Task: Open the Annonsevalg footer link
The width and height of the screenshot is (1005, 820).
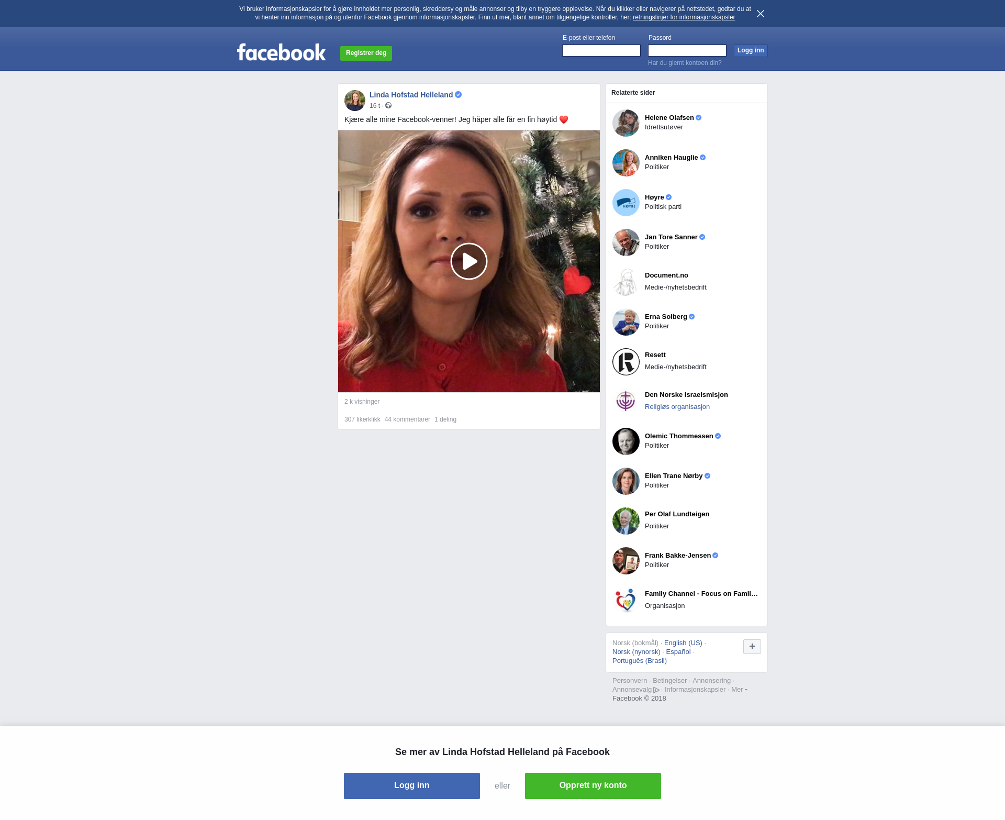Action: coord(632,690)
